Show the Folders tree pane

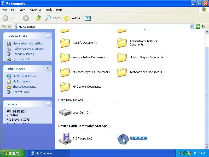point(72,18)
